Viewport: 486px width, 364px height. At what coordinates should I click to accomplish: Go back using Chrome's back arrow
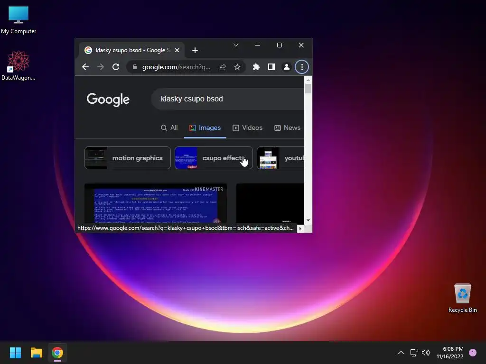coord(85,67)
